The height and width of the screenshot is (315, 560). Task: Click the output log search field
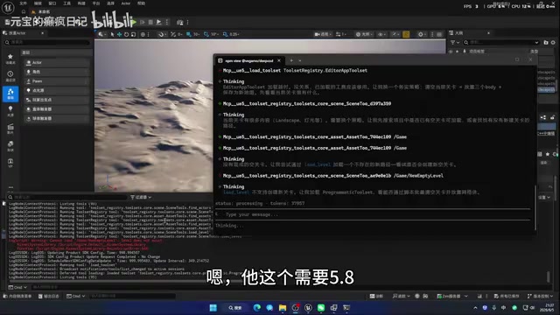coord(67,197)
